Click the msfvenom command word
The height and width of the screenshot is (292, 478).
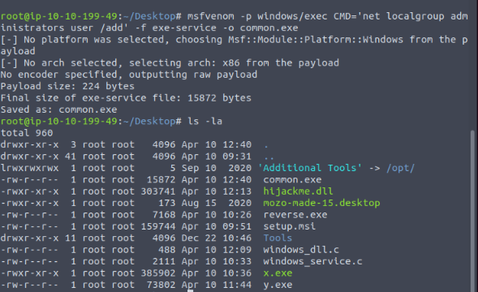point(211,16)
